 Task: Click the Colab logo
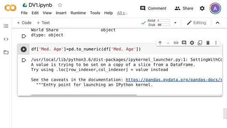pos(10,8)
